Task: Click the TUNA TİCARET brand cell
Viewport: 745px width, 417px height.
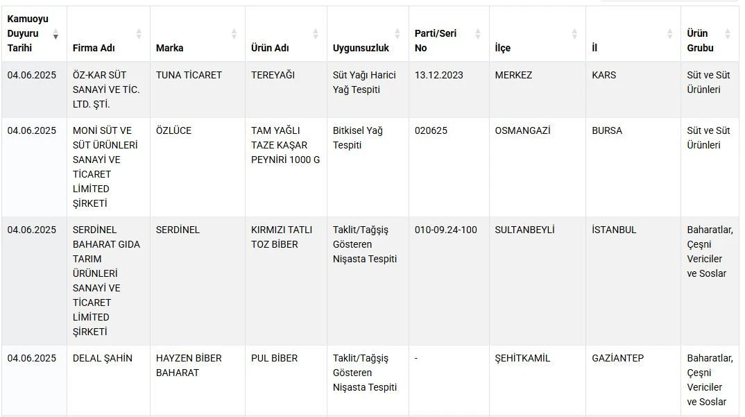Action: [189, 75]
